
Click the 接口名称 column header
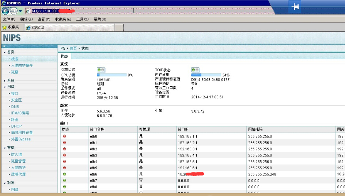[x=113, y=129]
